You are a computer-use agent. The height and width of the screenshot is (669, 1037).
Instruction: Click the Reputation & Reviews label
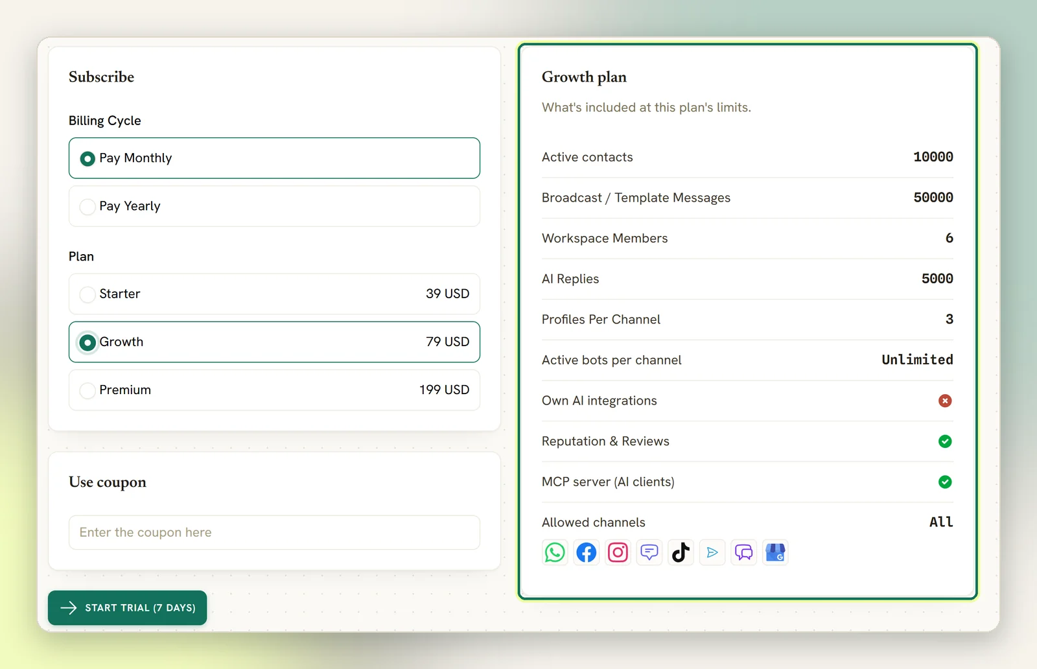point(605,441)
